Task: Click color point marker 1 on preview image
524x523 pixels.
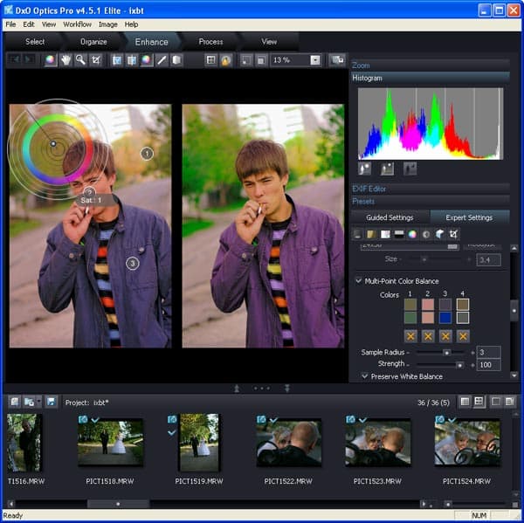Action: point(147,154)
